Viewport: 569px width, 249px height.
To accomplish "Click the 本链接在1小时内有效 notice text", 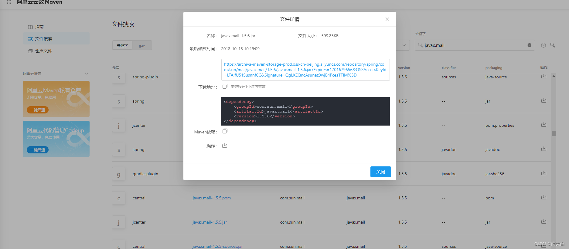I will (248, 86).
